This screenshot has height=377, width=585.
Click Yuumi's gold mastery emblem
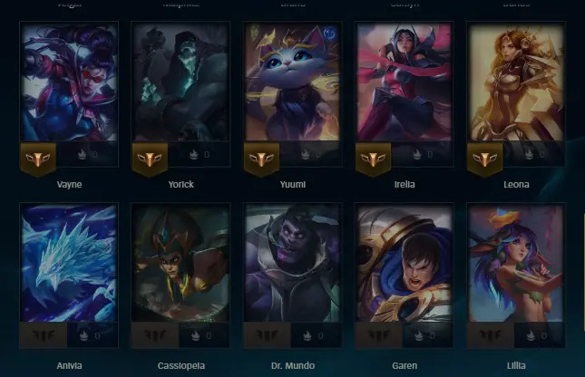261,159
